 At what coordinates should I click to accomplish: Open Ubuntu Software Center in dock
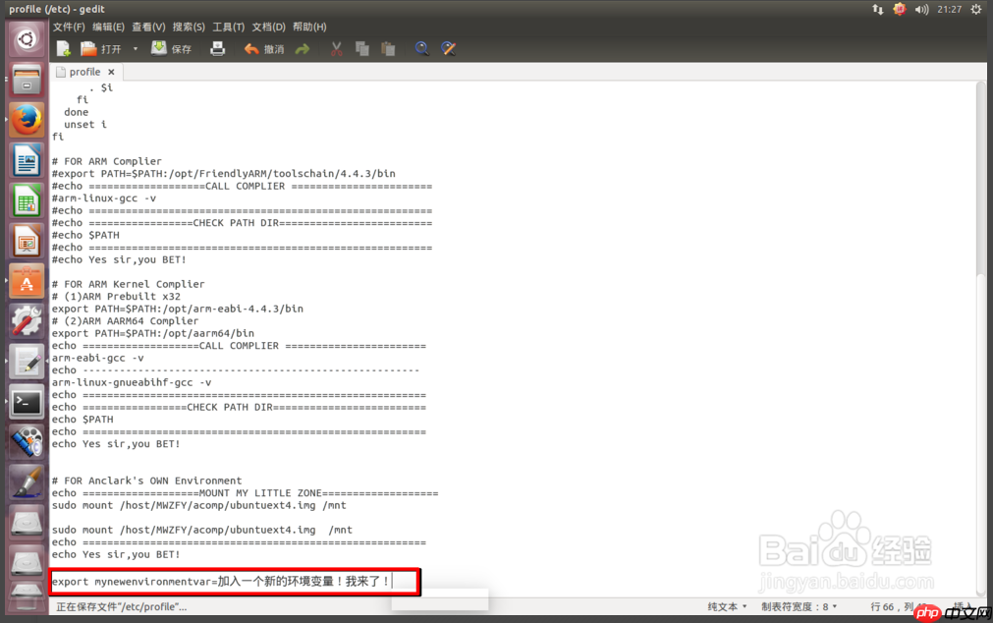27,281
